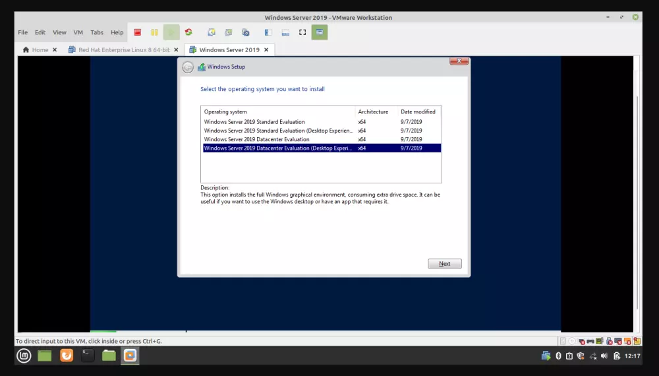The height and width of the screenshot is (376, 659).
Task: Select Windows Server 2019 Datacenter Evaluation row
Action: (x=322, y=140)
